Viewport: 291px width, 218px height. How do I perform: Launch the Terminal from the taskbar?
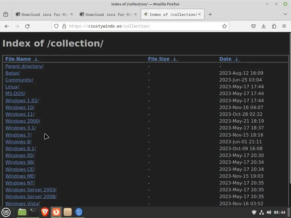(x=34, y=212)
